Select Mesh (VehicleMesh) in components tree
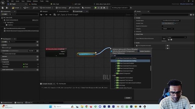Viewport: 195px width, 109px height. [12, 20]
